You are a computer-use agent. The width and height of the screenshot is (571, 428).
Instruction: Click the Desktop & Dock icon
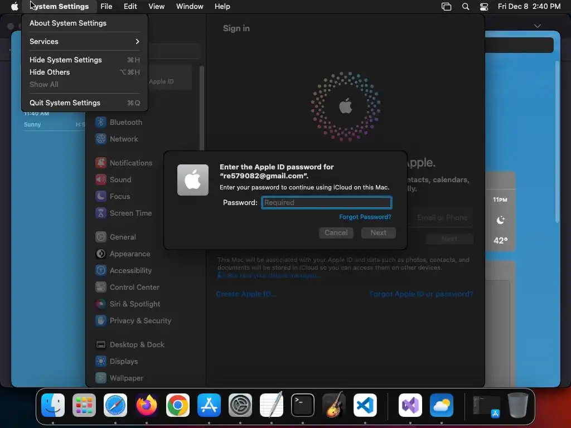101,344
